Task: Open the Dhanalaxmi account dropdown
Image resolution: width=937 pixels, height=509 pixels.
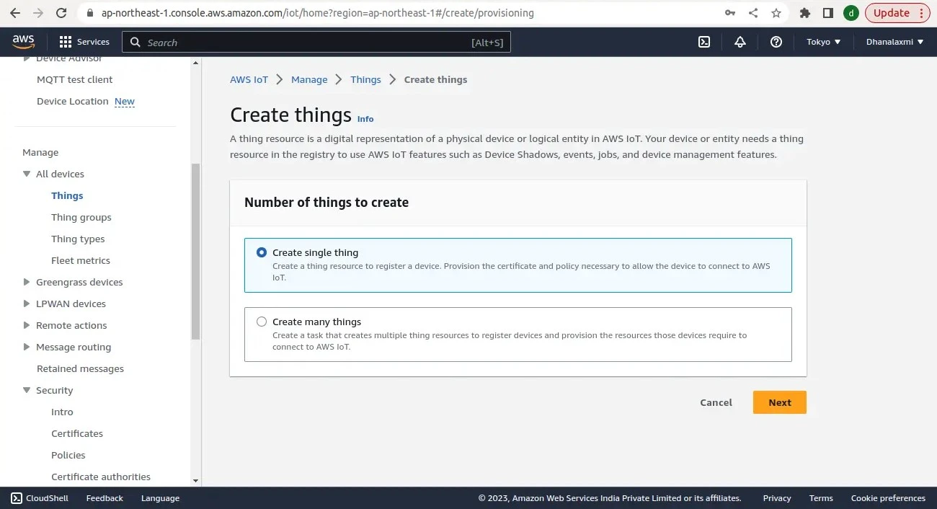Action: 894,42
